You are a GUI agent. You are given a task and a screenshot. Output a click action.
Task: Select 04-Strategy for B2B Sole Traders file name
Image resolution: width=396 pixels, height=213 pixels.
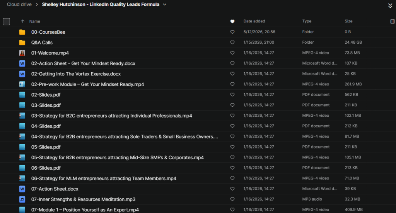[x=125, y=136]
